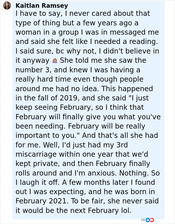The height and width of the screenshot is (224, 175).
Task: Click the reaction count showing 26
Action: pos(142,220)
